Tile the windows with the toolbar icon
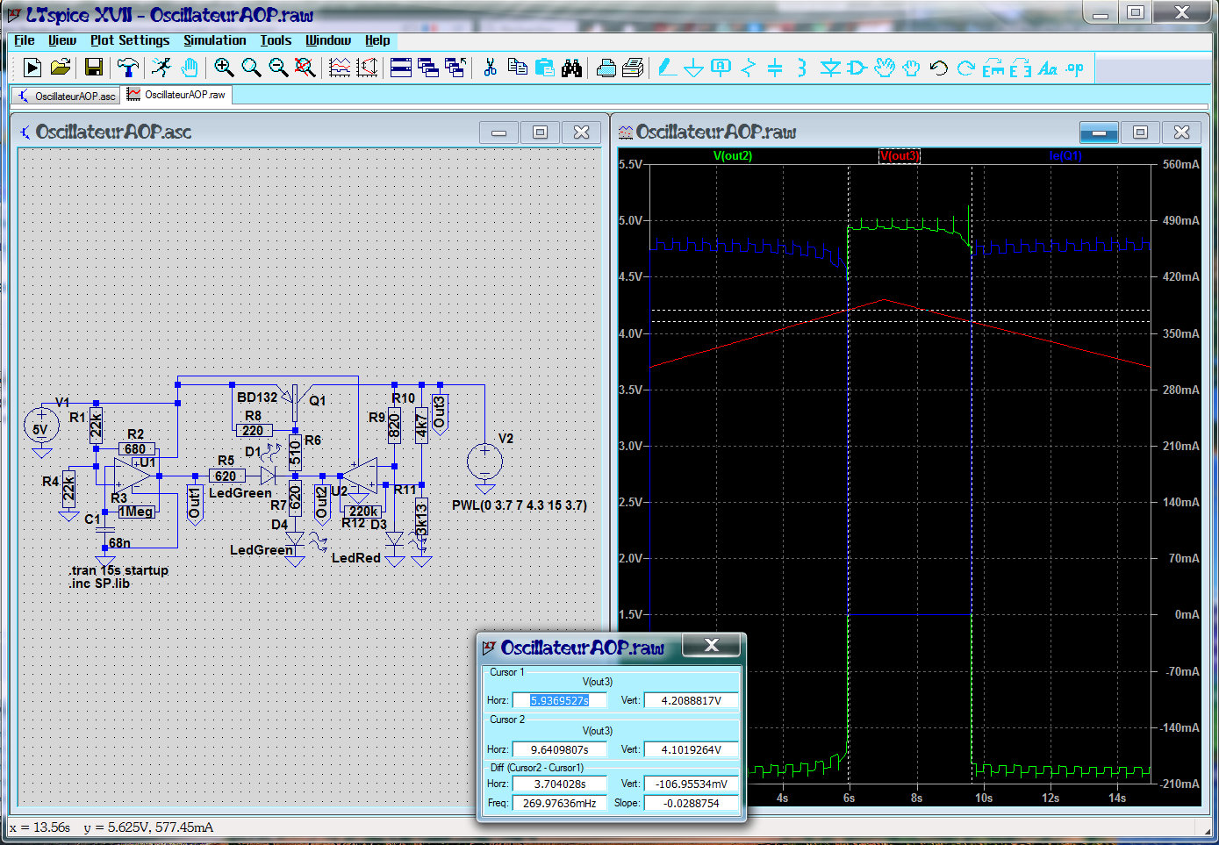The width and height of the screenshot is (1219, 845). pyautogui.click(x=401, y=68)
